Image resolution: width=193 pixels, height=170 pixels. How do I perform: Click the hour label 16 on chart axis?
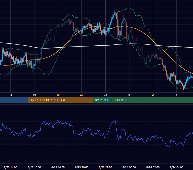pos(34,95)
